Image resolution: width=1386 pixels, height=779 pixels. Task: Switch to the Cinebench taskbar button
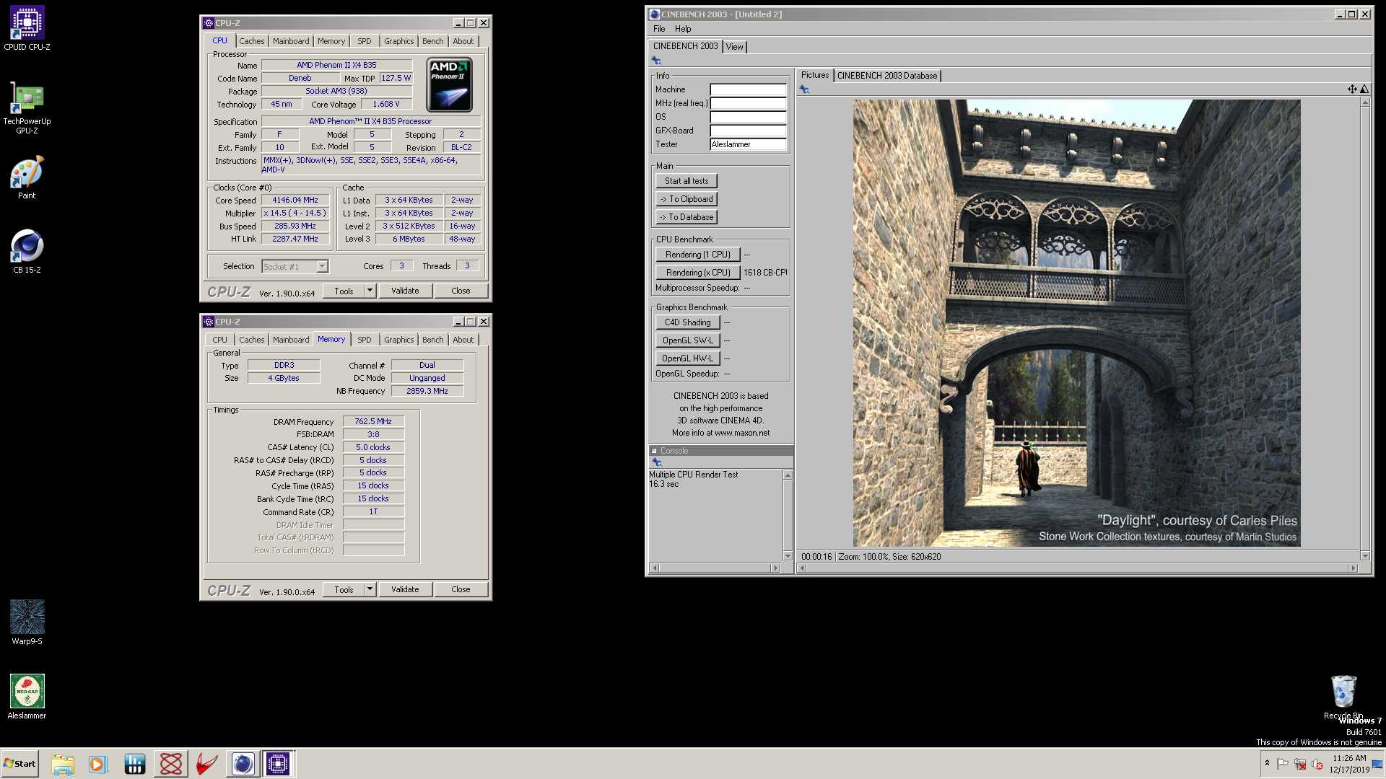click(243, 764)
